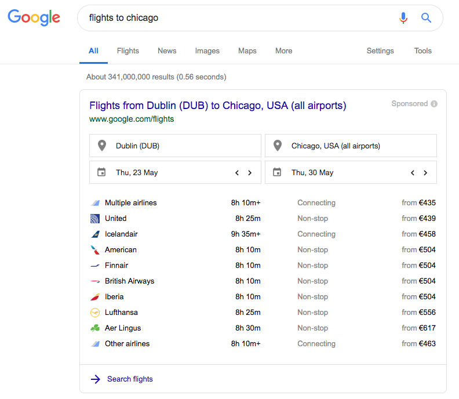This screenshot has width=459, height=399.
Task: Go to next departure date after 23 May
Action: tap(250, 173)
